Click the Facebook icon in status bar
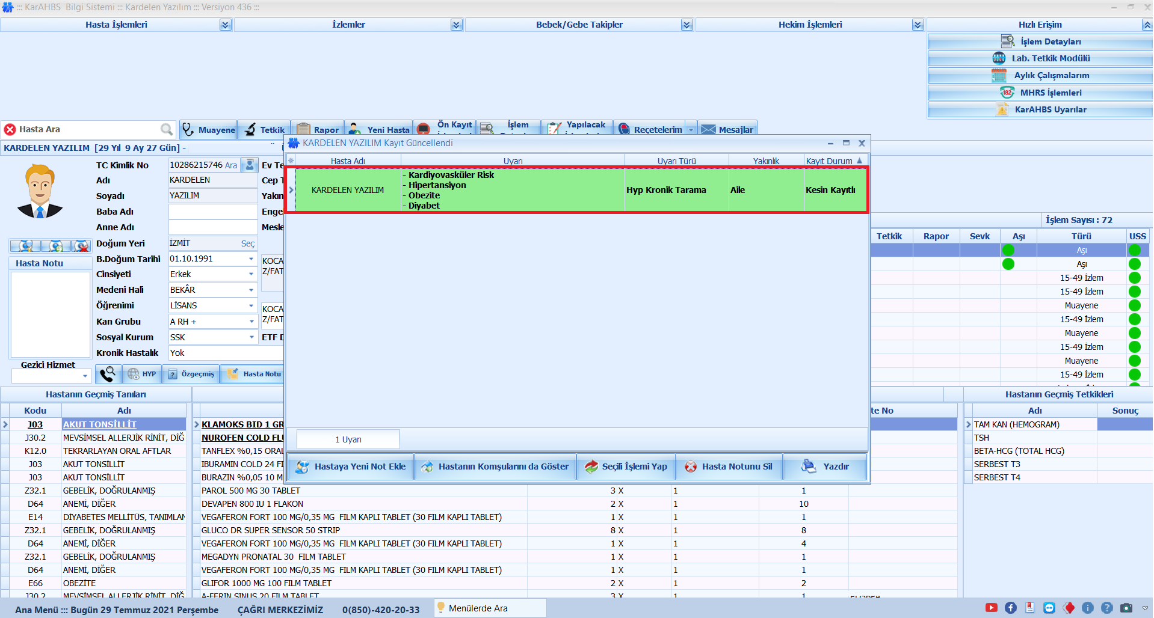 point(1011,608)
